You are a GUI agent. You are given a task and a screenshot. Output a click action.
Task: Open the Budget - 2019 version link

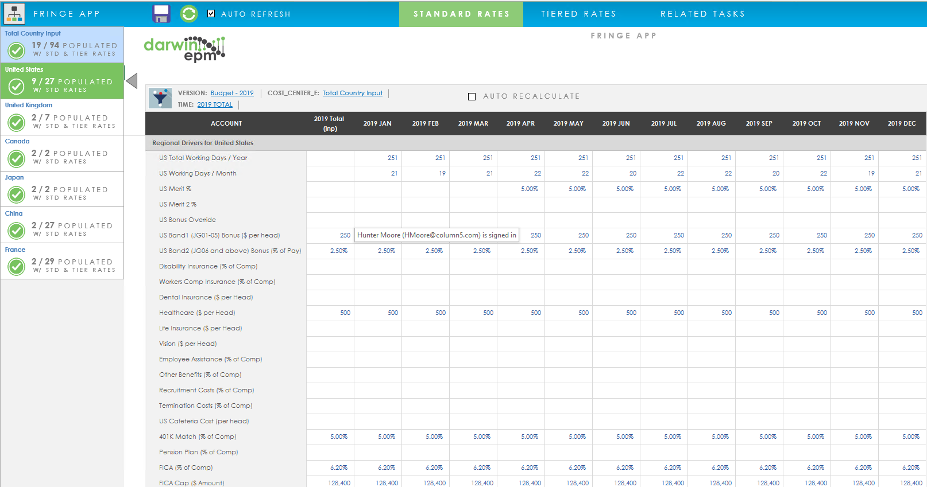pyautogui.click(x=232, y=93)
